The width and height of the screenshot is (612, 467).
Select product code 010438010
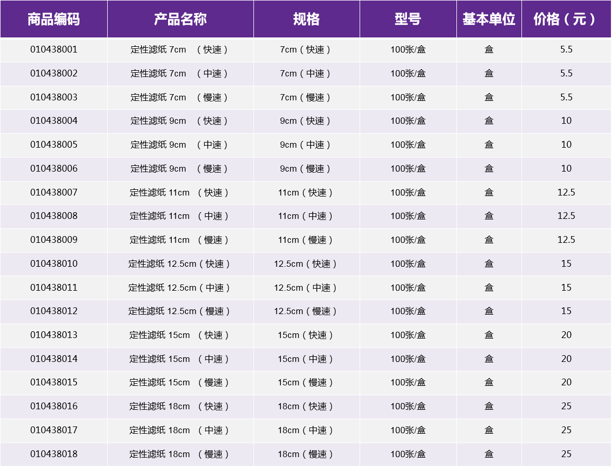(54, 264)
